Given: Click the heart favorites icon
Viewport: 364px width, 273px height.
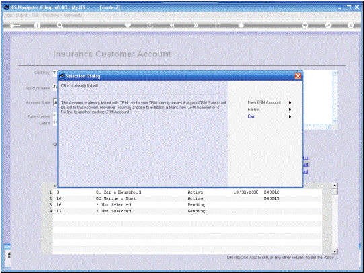Looking at the screenshot, I should (128, 25).
